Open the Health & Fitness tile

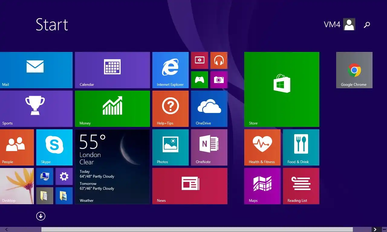point(262,147)
